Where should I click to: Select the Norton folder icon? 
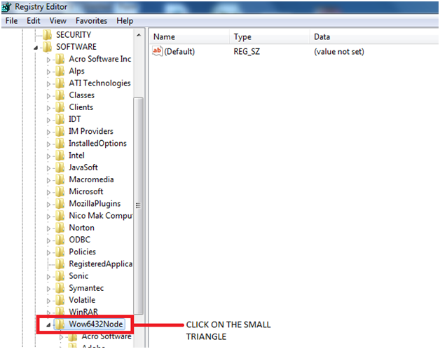(60, 228)
